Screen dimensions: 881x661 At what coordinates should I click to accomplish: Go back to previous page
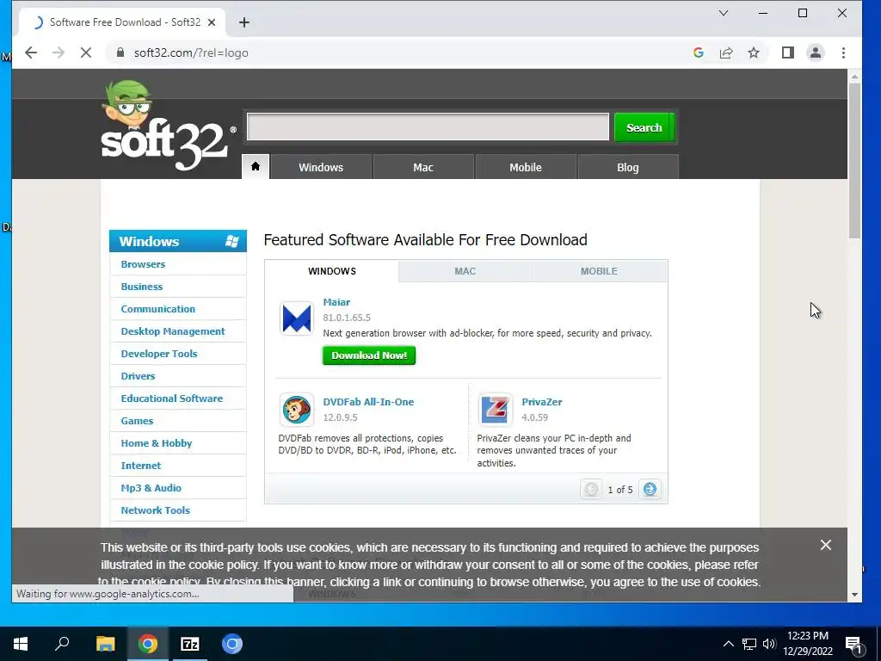(x=31, y=53)
